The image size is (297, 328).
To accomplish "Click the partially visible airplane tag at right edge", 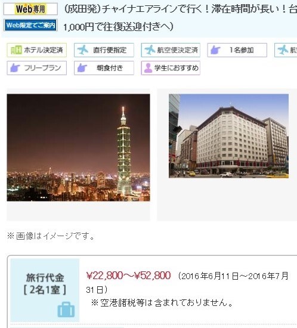I will point(286,50).
